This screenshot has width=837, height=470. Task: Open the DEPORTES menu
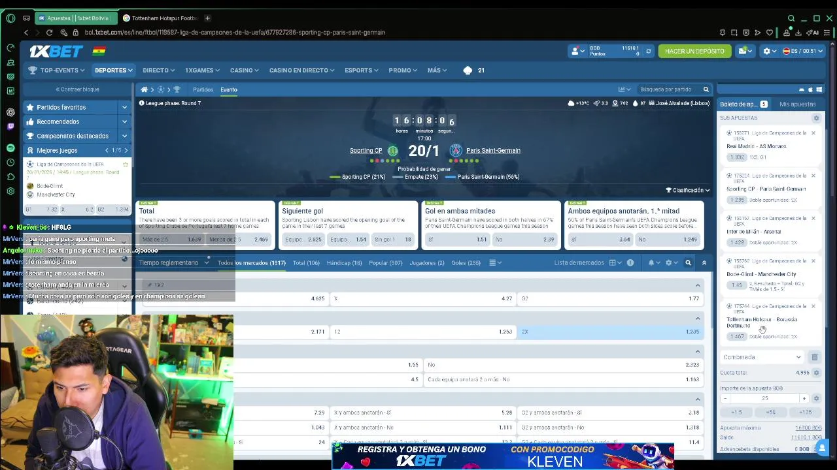pyautogui.click(x=113, y=70)
